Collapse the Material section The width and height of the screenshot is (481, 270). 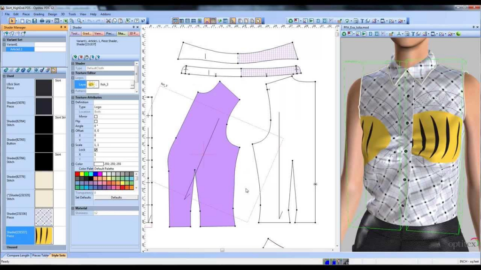(73, 208)
